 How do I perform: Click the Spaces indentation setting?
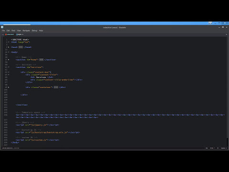point(224,148)
